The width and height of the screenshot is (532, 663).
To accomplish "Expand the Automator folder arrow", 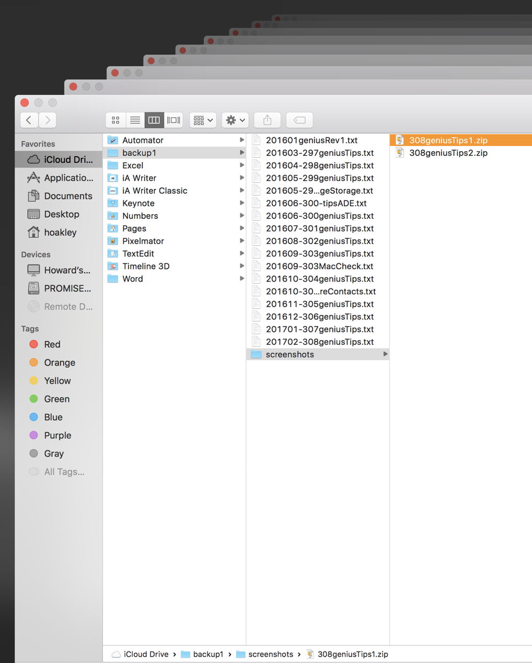I will (241, 140).
